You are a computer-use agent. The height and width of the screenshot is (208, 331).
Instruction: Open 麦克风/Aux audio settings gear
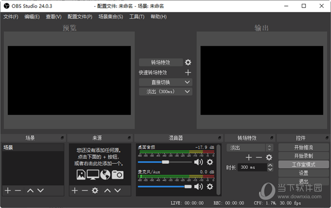pos(210,186)
